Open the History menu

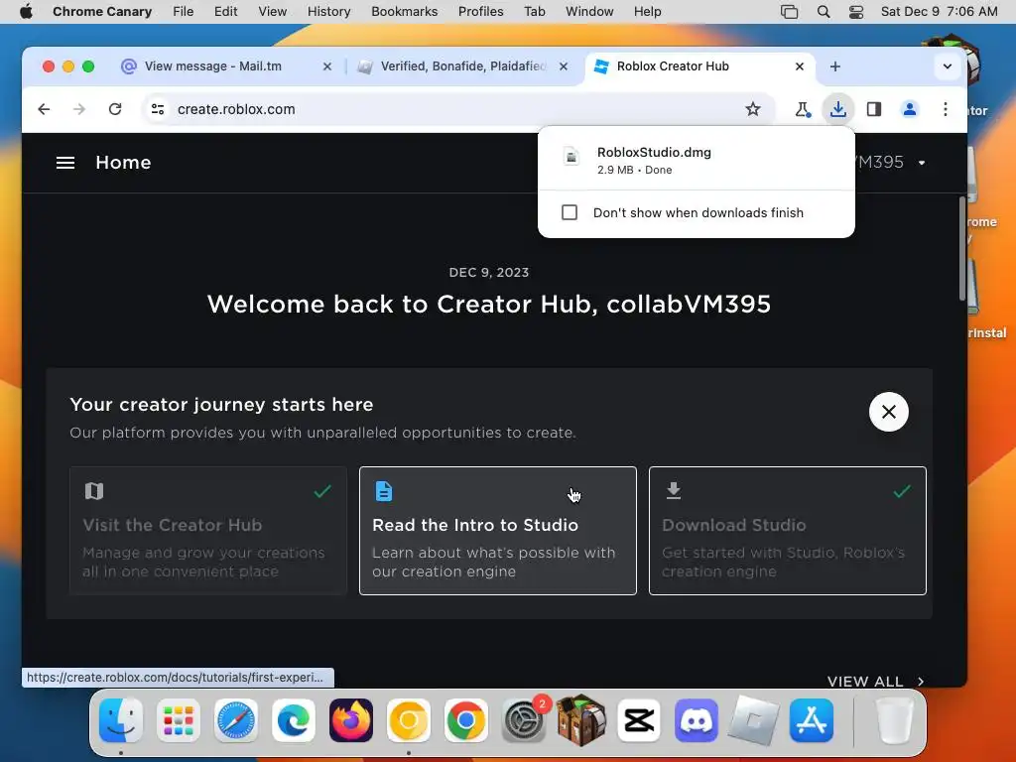point(328,12)
